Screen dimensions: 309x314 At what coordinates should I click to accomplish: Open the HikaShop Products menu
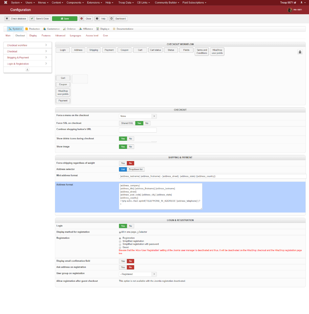32,29
